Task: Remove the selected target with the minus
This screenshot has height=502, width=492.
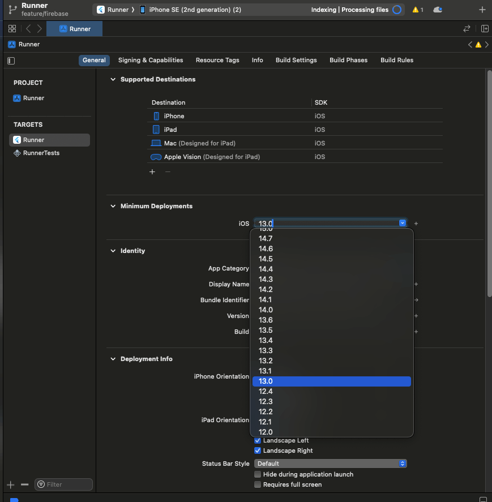Action: tap(25, 484)
